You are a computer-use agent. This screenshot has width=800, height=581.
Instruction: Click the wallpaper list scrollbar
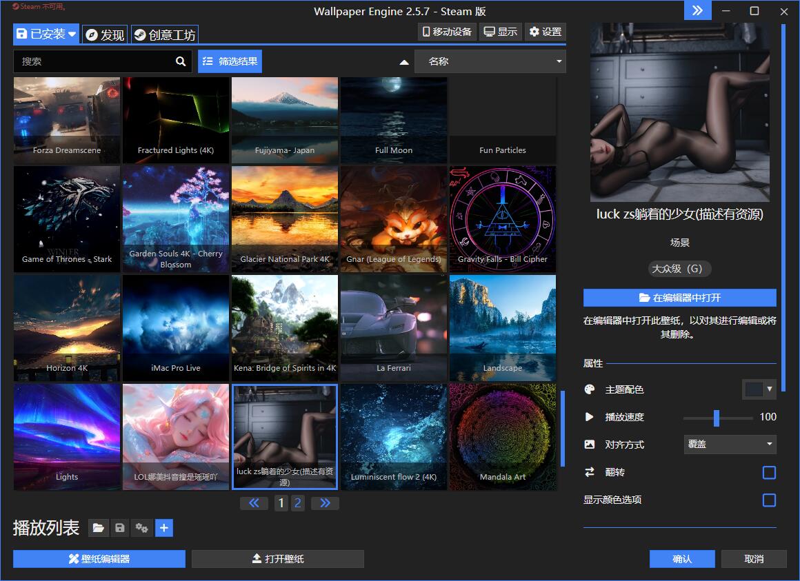coord(563,429)
